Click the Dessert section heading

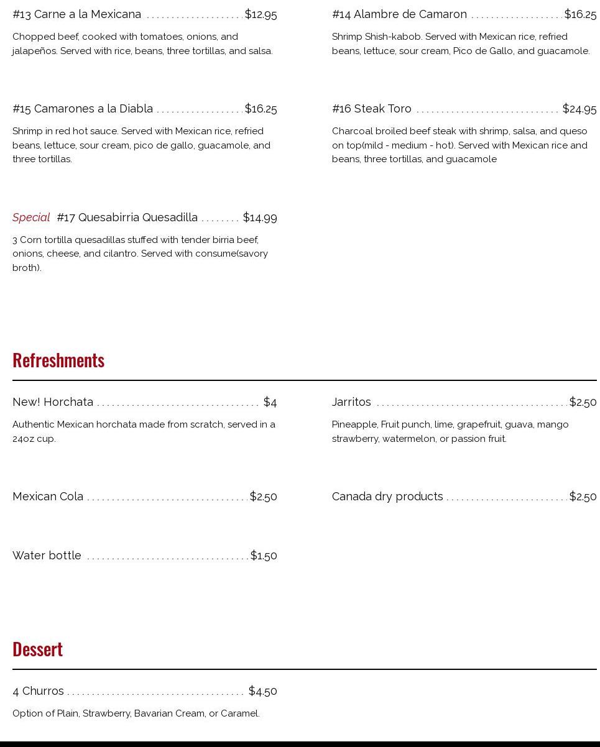tap(37, 649)
